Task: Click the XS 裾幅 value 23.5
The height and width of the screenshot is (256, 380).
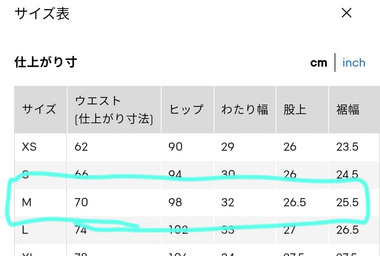Action: click(347, 147)
